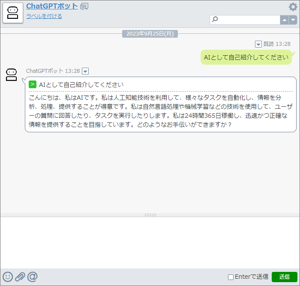This screenshot has height=286, width=300.
Task: Open the ChatGPTボット title link
Action: pyautogui.click(x=52, y=6)
